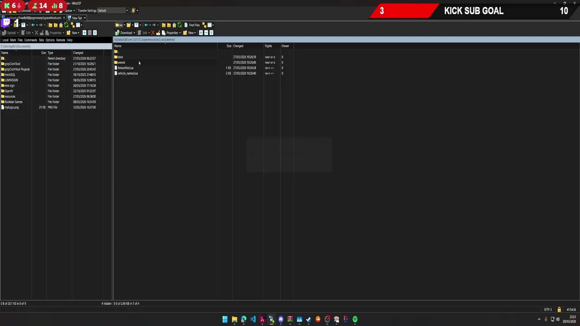Go to remote home directory icon
The width and height of the screenshot is (580, 326).
pyautogui.click(x=174, y=25)
